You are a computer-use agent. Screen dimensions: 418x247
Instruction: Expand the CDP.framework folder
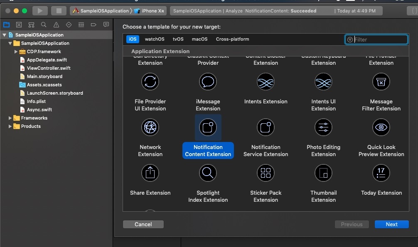16,51
